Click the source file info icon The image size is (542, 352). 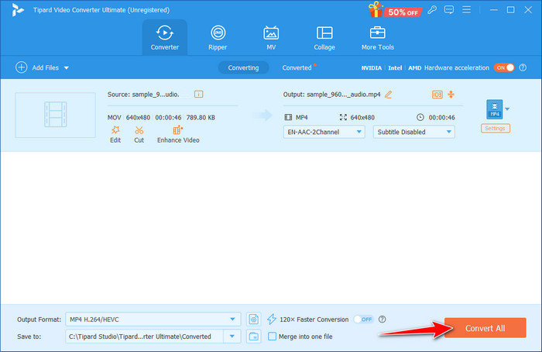(x=198, y=94)
